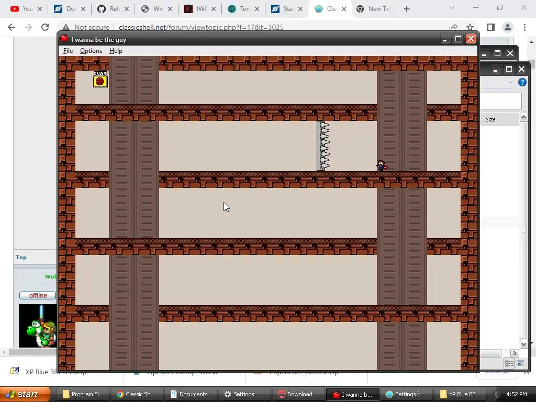
Task: Click the Top link on forum page
Action: [x=21, y=258]
